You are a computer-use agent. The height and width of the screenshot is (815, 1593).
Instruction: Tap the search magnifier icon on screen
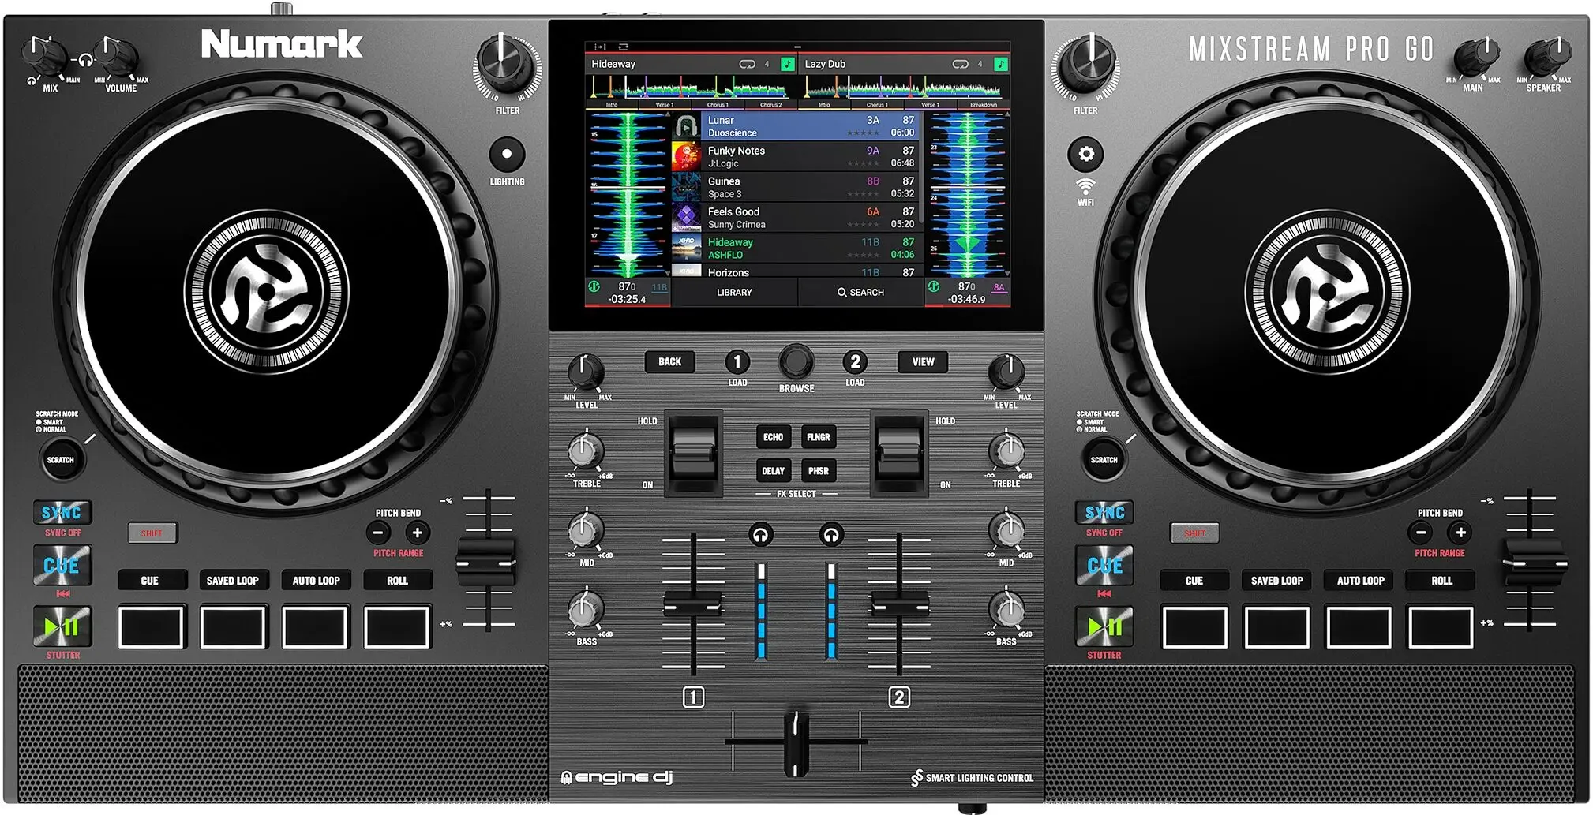(x=841, y=293)
